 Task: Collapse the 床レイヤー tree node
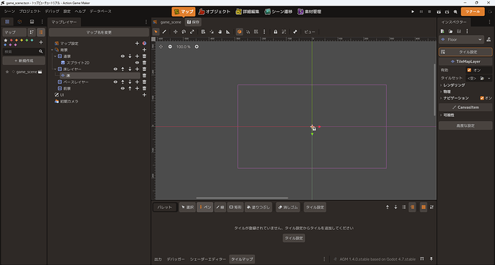(x=55, y=69)
